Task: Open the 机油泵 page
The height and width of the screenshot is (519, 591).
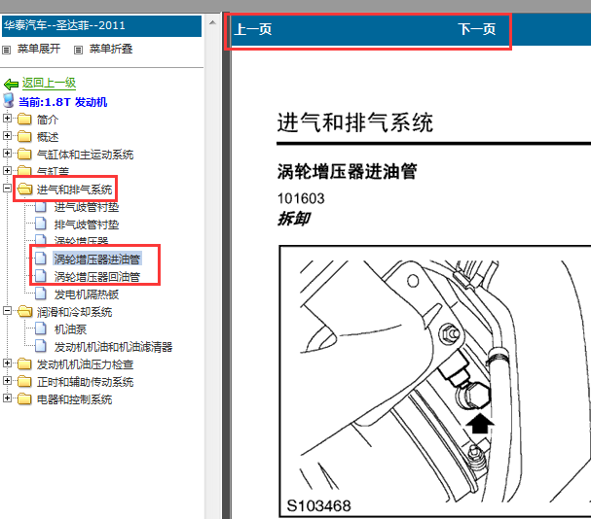Action: pyautogui.click(x=70, y=329)
